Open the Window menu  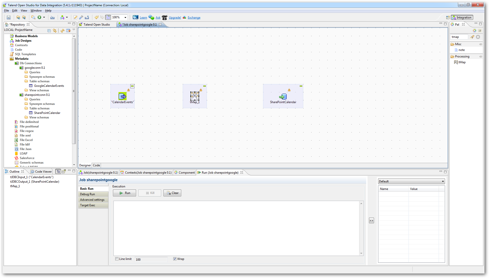coord(36,11)
